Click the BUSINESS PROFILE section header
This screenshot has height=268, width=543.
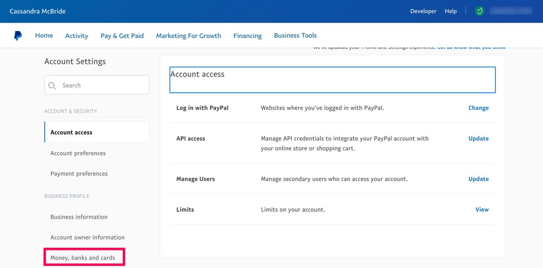(67, 196)
